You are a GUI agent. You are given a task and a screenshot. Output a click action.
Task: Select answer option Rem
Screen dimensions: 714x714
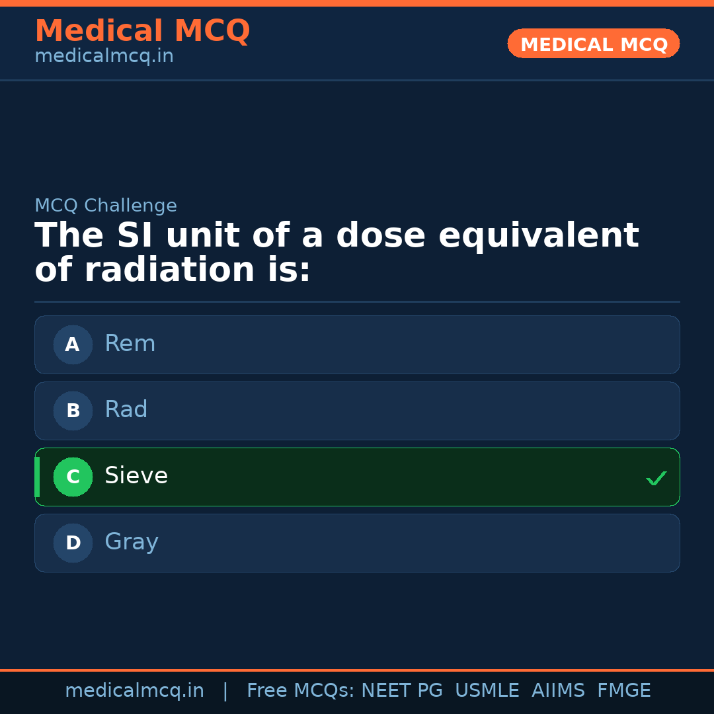pos(357,344)
